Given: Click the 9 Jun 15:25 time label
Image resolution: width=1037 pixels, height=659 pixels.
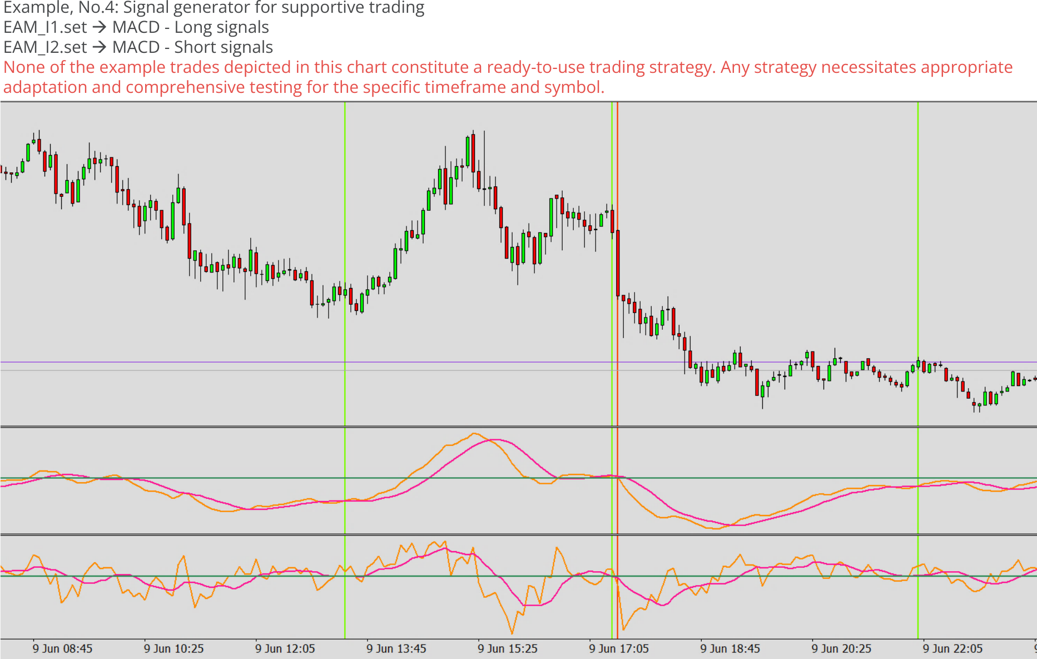Looking at the screenshot, I should coord(507,648).
